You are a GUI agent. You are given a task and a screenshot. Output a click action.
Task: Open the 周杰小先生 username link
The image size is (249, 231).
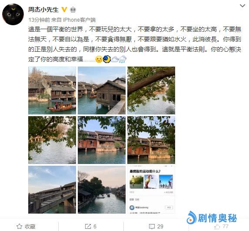tap(43, 10)
